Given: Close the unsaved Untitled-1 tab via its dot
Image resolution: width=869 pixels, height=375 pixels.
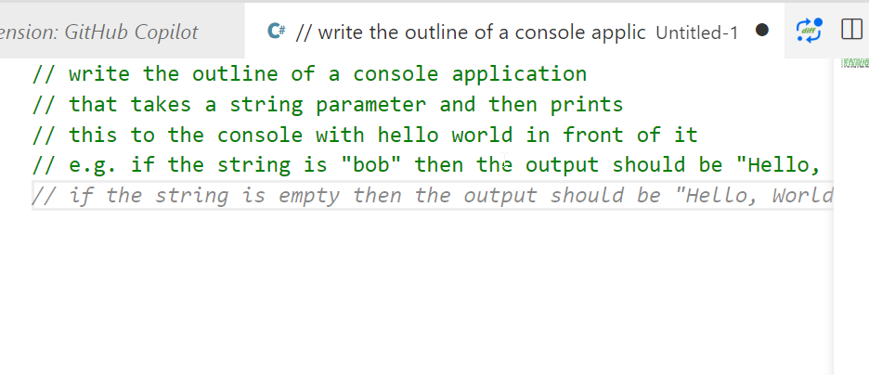Looking at the screenshot, I should [762, 32].
